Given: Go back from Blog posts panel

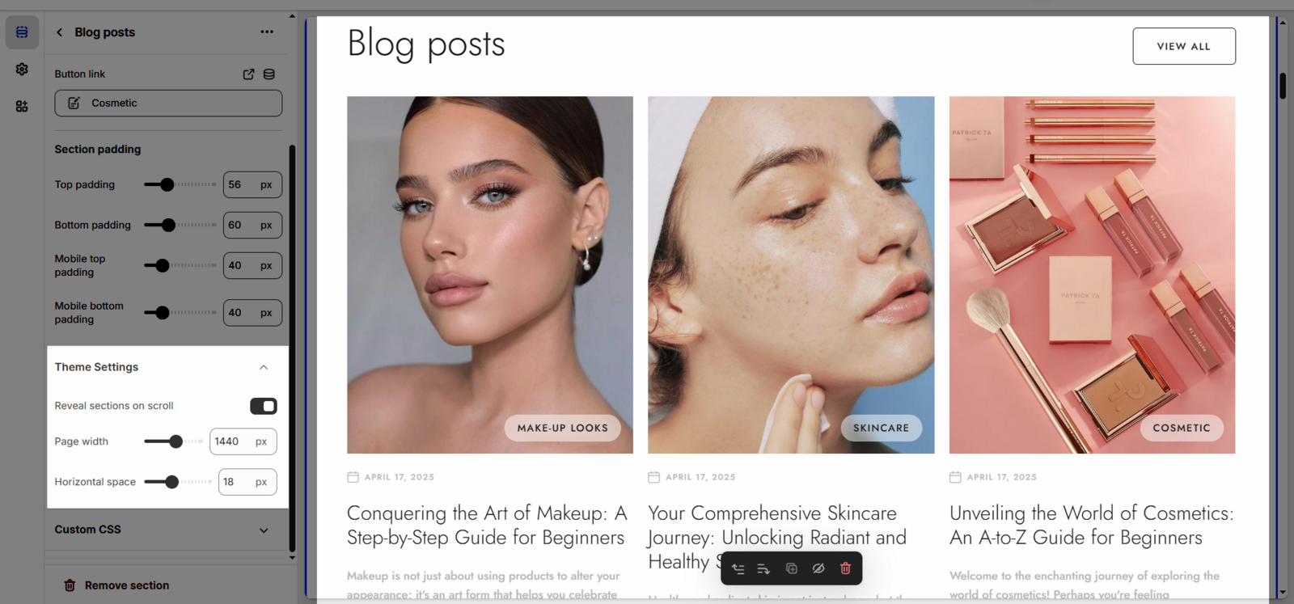Looking at the screenshot, I should [x=59, y=32].
